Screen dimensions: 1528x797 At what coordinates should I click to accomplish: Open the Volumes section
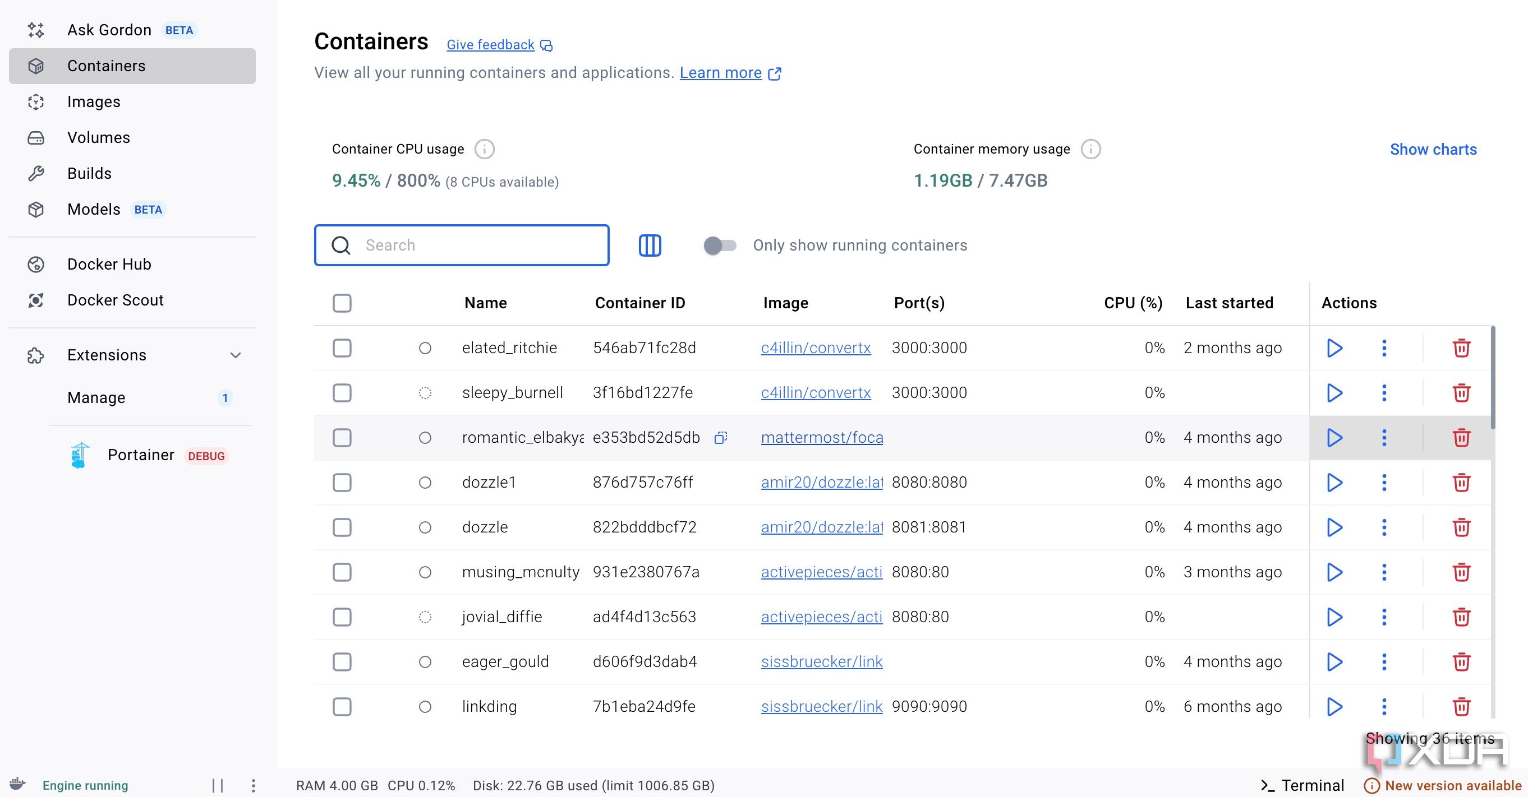pos(132,137)
